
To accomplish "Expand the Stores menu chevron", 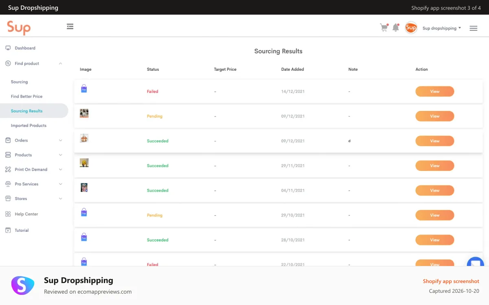I will pyautogui.click(x=60, y=199).
